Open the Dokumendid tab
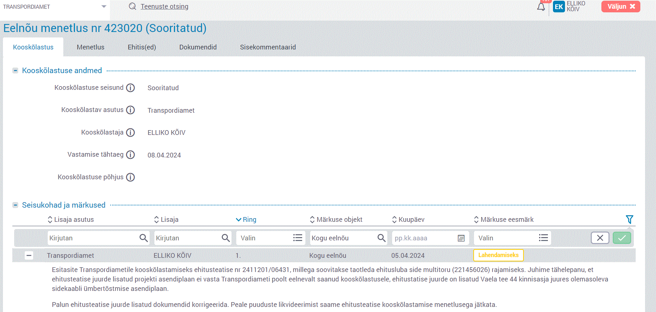 tap(198, 47)
